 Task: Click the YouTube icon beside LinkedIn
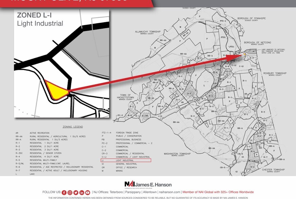pos(87,192)
